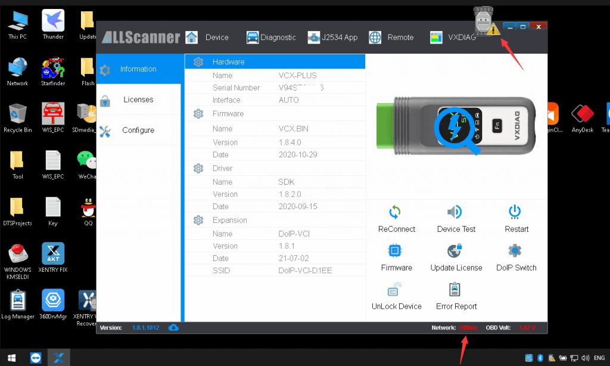Open the Licenses sidebar section
The height and width of the screenshot is (366, 610).
(x=138, y=100)
